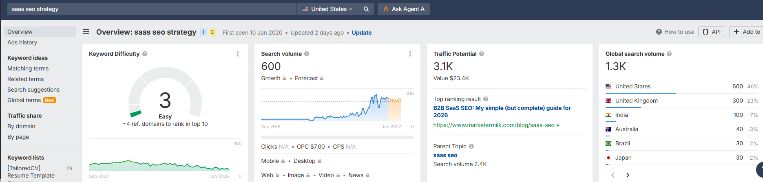Click the 'I' intent badge

[x=203, y=32]
